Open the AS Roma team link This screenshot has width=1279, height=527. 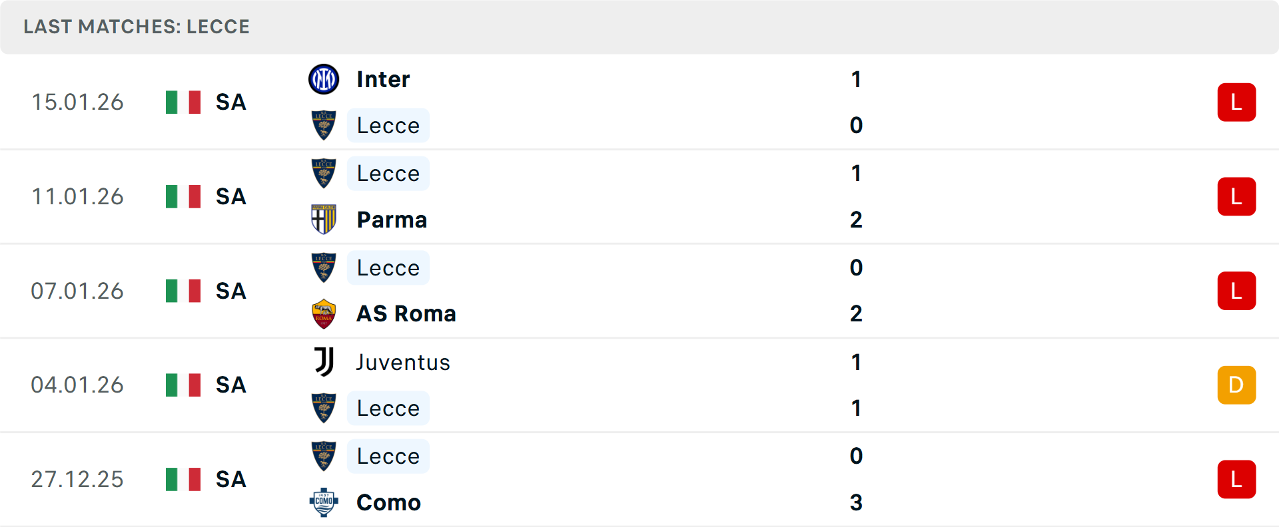406,314
